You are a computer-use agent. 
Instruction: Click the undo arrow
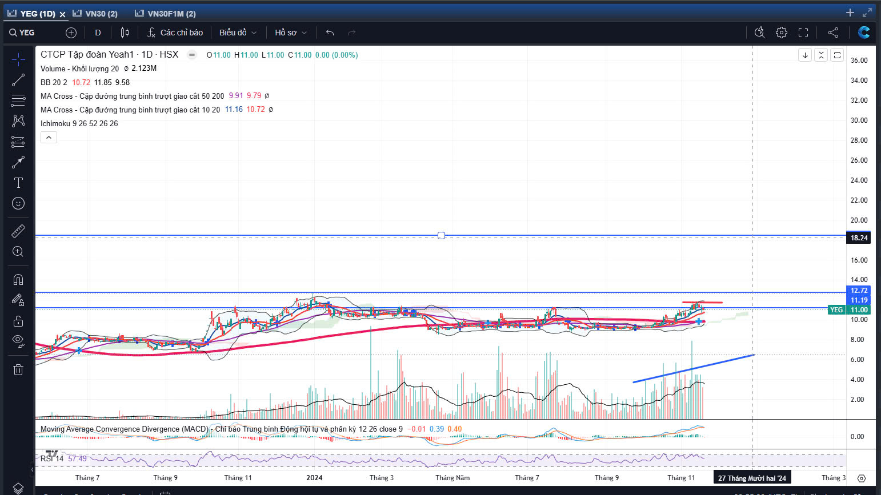click(330, 33)
